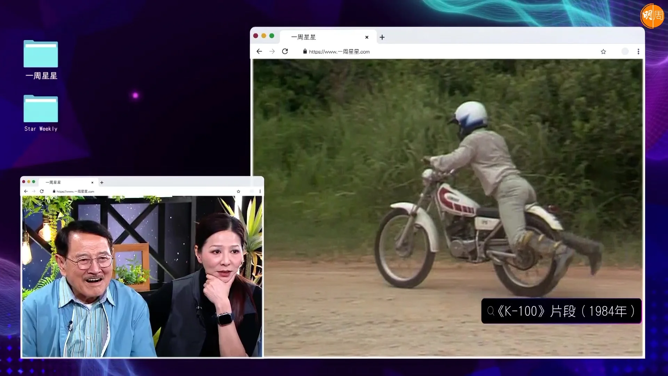
Task: Go forward in the small browser window
Action: tap(34, 191)
